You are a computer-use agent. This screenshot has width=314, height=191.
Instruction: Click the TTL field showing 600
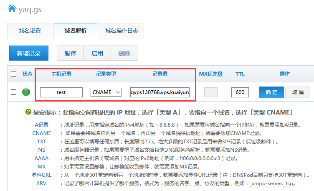coord(240,92)
